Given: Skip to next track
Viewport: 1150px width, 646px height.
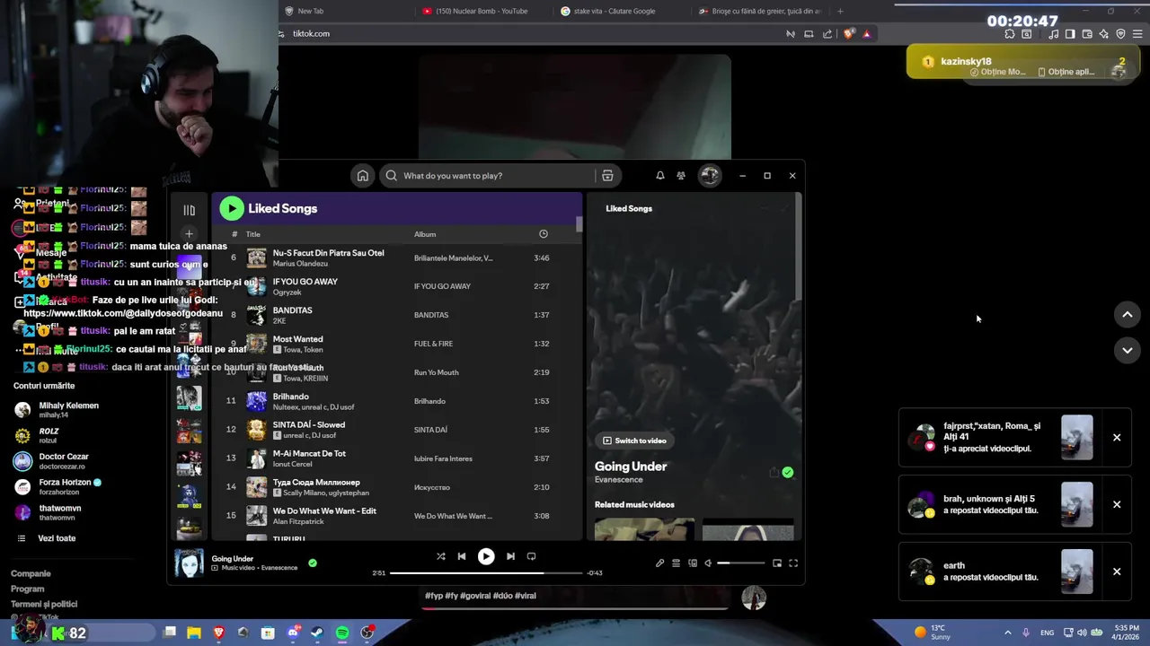Looking at the screenshot, I should click(x=510, y=556).
